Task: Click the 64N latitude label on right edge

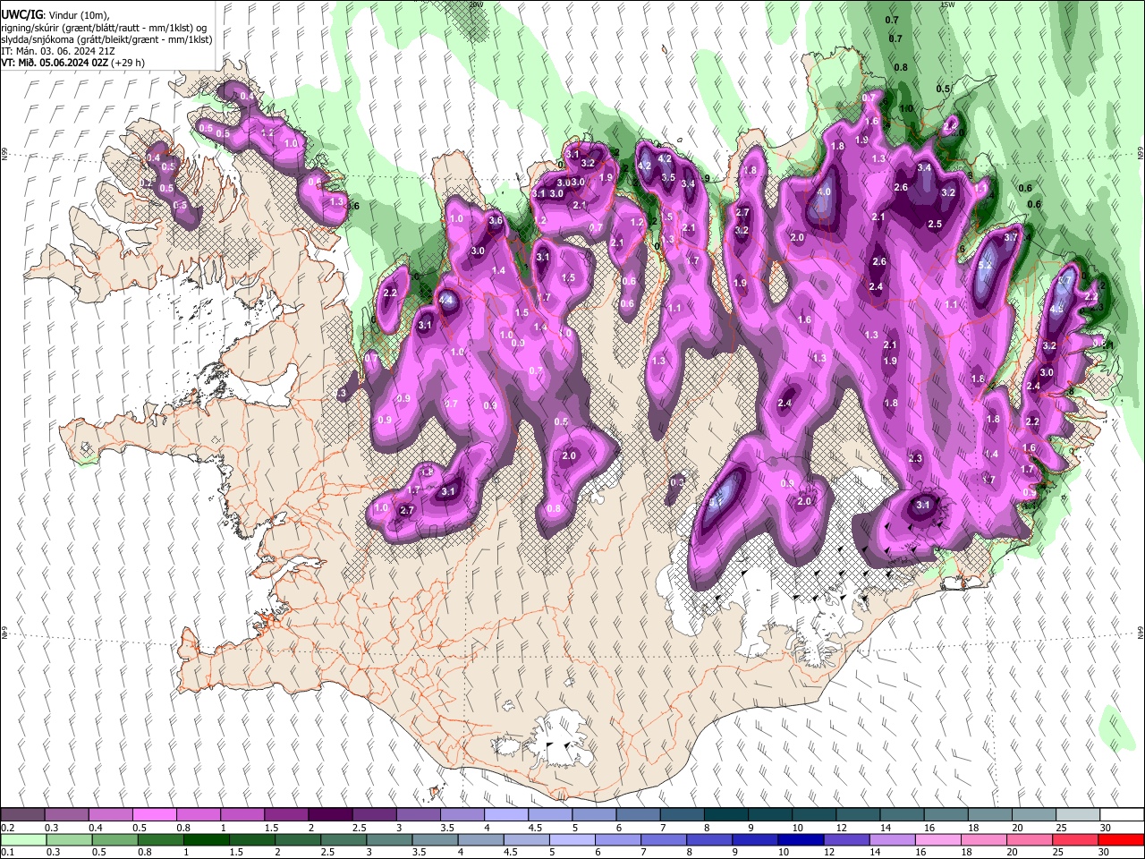Action: coord(1141,632)
